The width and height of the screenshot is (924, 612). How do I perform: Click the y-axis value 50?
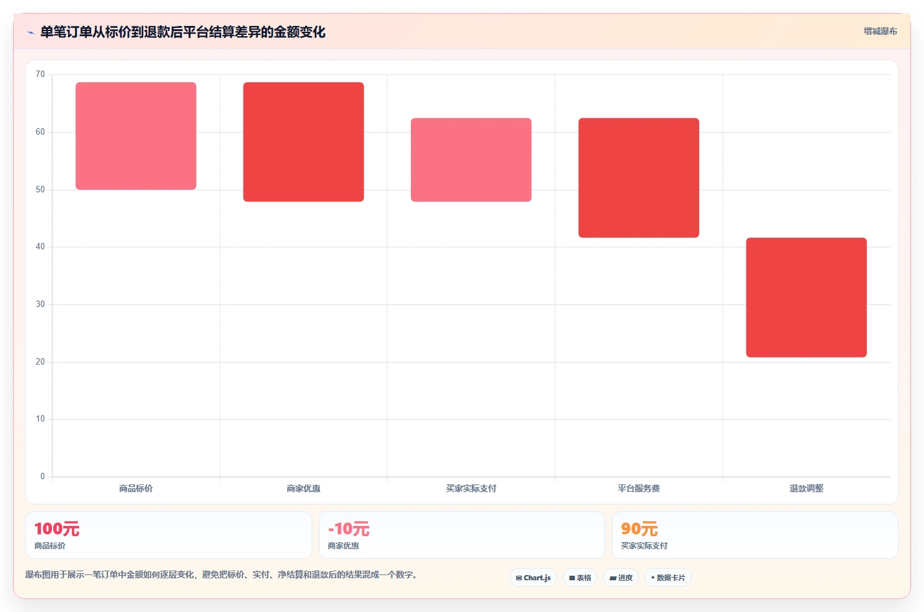[40, 190]
